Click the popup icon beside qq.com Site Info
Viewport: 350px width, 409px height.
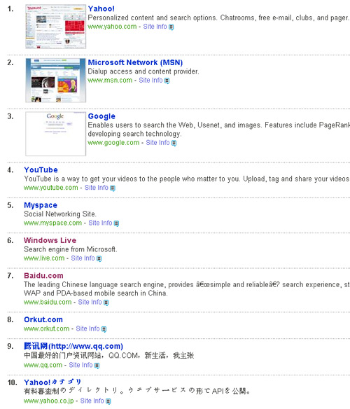pyautogui.click(x=97, y=365)
